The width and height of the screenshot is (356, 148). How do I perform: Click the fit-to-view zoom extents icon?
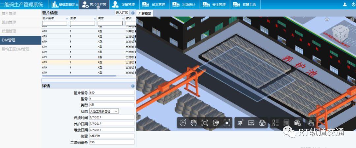click(205, 123)
